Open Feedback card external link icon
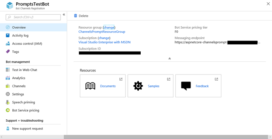This screenshot has width=272, height=139. (216, 79)
